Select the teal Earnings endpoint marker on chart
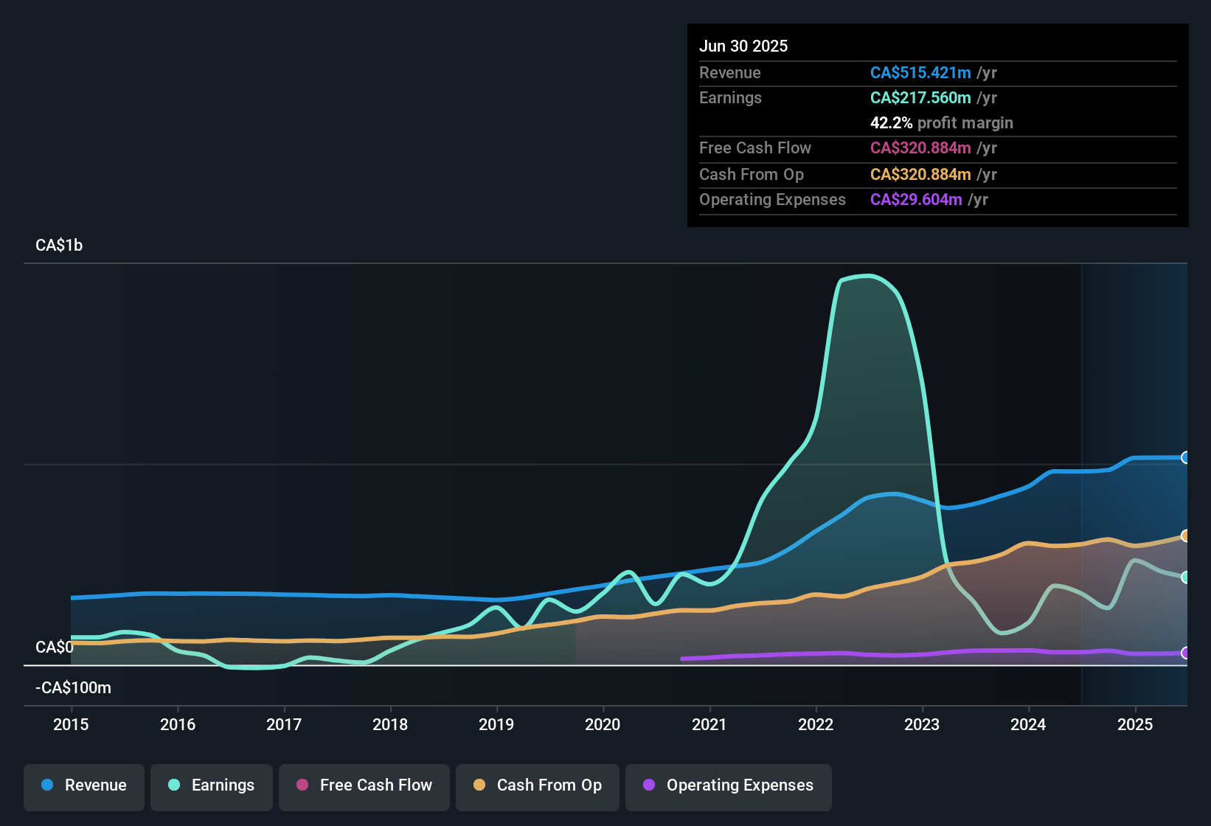Screen dimensions: 1211x826 1186,577
